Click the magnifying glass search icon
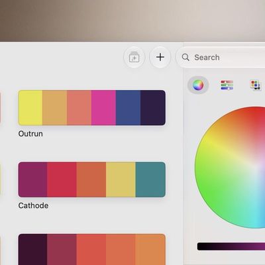265x265 pixels. click(x=185, y=58)
